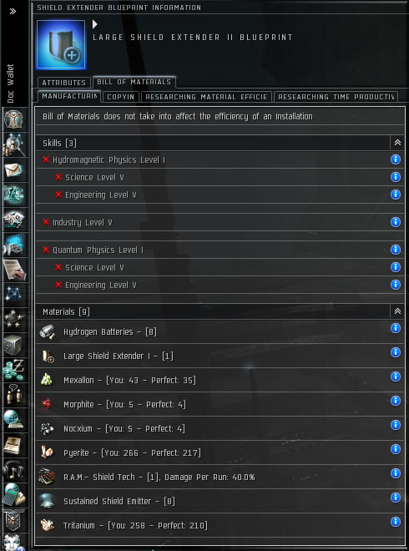The image size is (409, 551).
Task: Open the assets safe icon in sidebar
Action: 14,345
